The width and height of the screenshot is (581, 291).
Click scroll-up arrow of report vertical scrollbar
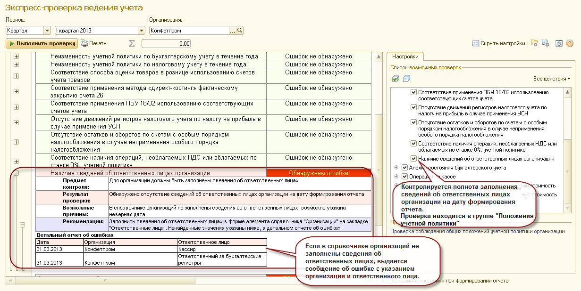click(378, 56)
